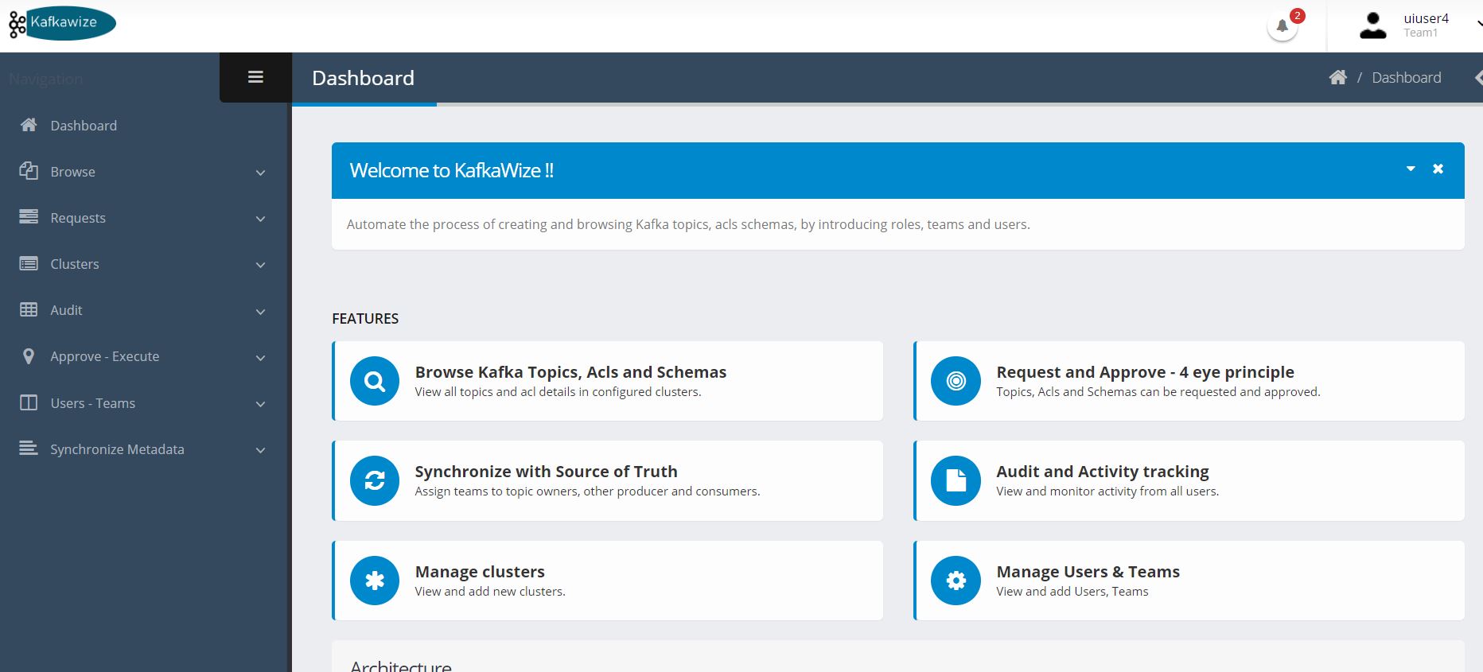The height and width of the screenshot is (672, 1483).
Task: Open Browse Kafka Topics, Acls and Schemas title
Action: pos(570,372)
